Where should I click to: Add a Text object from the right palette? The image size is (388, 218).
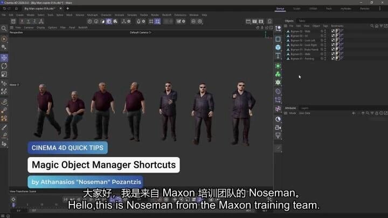278,56
